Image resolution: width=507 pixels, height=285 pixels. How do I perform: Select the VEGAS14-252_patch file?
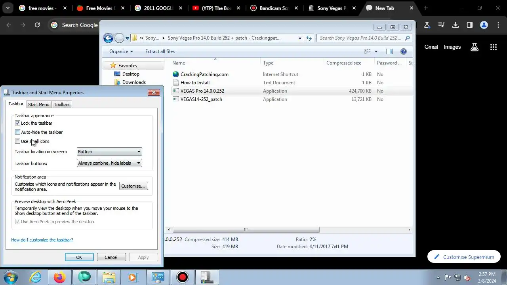(x=201, y=99)
